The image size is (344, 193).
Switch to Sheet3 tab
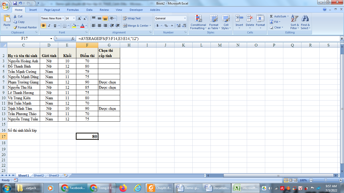click(54, 175)
